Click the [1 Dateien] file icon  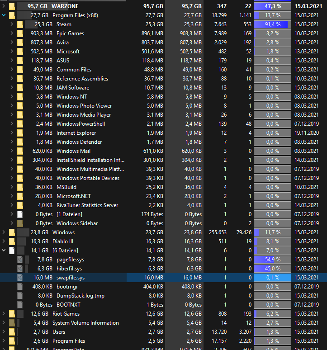coord(20,214)
